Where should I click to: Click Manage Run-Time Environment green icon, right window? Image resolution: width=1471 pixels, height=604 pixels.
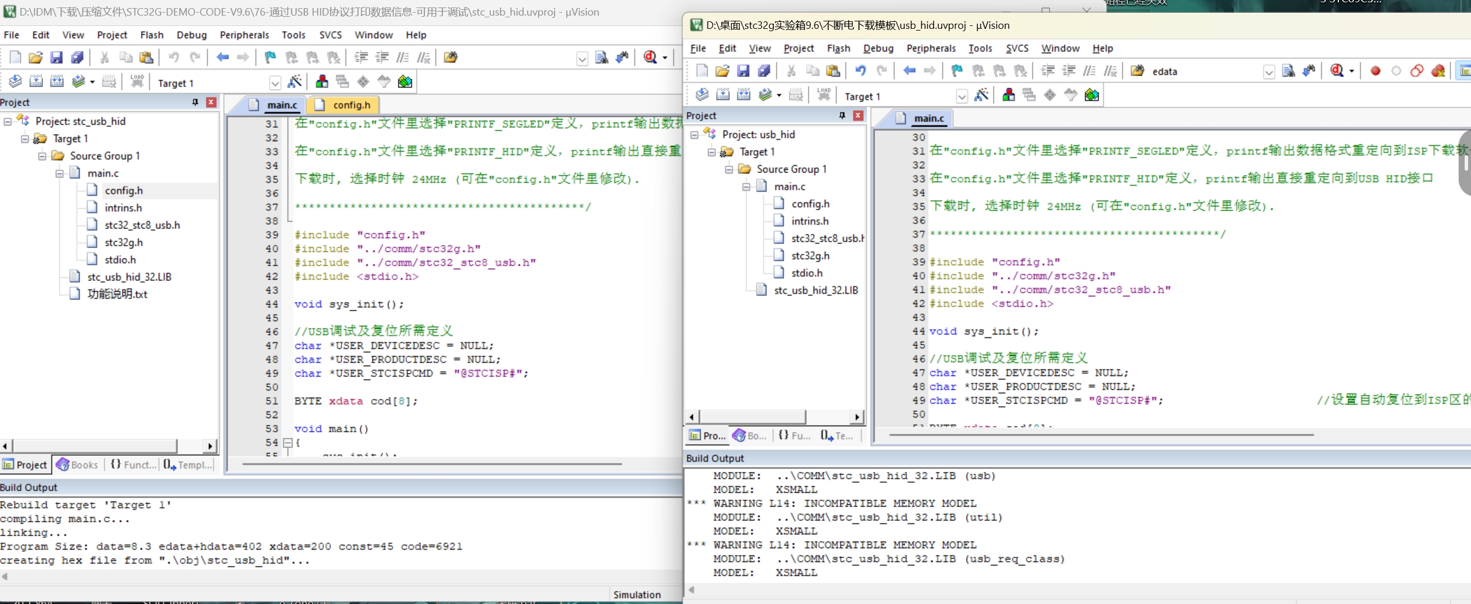tap(1092, 95)
